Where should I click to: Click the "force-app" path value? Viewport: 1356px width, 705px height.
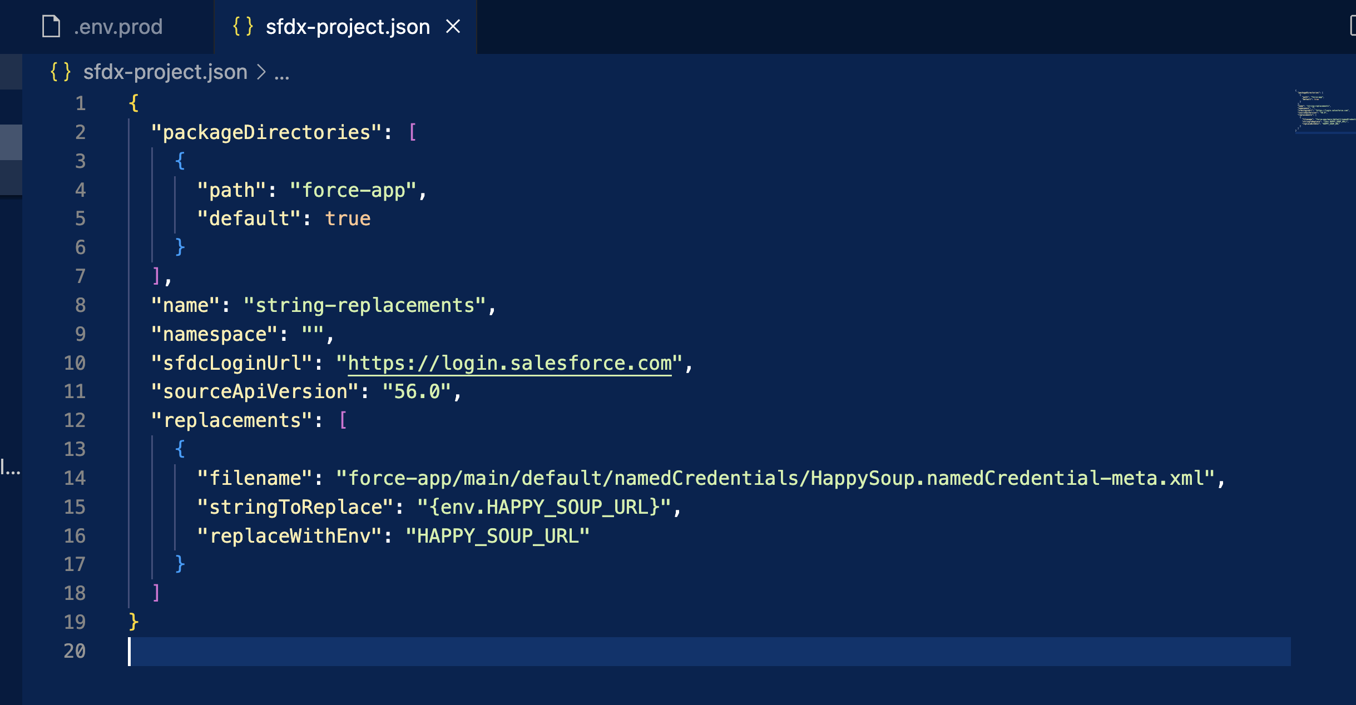coord(353,190)
